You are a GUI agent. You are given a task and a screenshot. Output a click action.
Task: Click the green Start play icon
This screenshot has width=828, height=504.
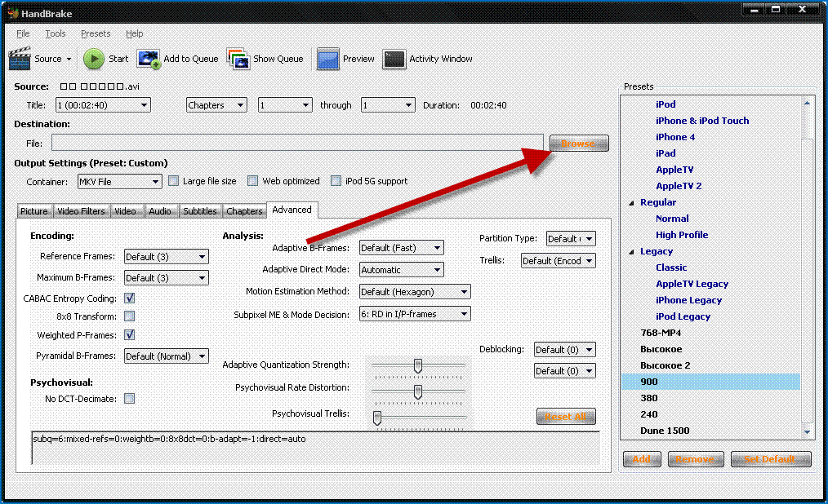[x=94, y=59]
